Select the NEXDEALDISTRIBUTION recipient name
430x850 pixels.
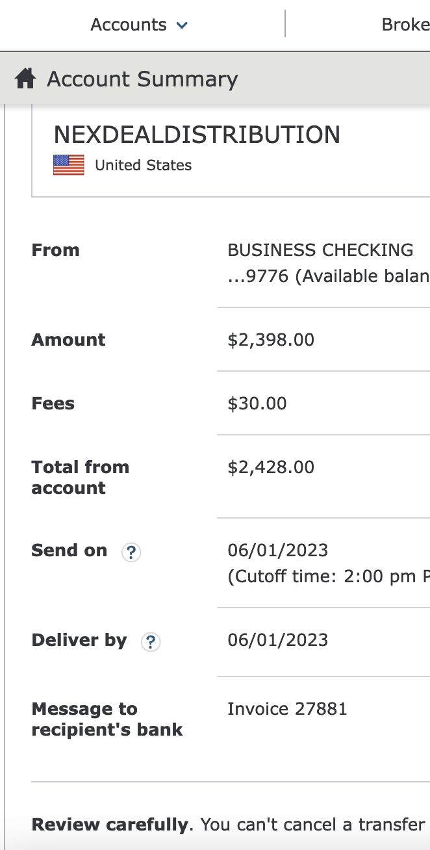click(x=197, y=135)
